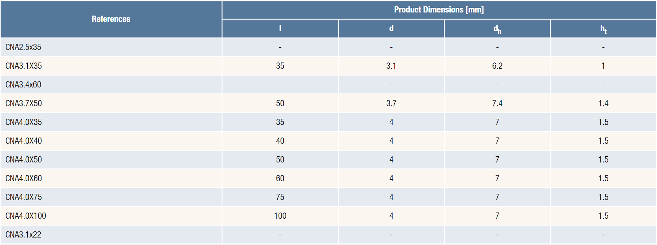This screenshot has width=657, height=245.
Task: Select the CNA2.5x35 reference cell
Action: (23, 47)
